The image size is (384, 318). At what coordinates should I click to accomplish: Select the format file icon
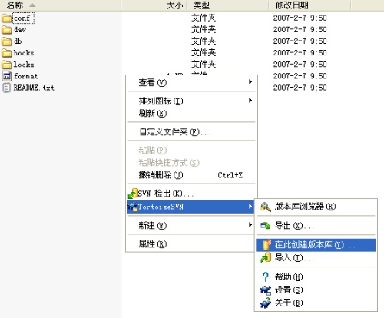pos(7,76)
